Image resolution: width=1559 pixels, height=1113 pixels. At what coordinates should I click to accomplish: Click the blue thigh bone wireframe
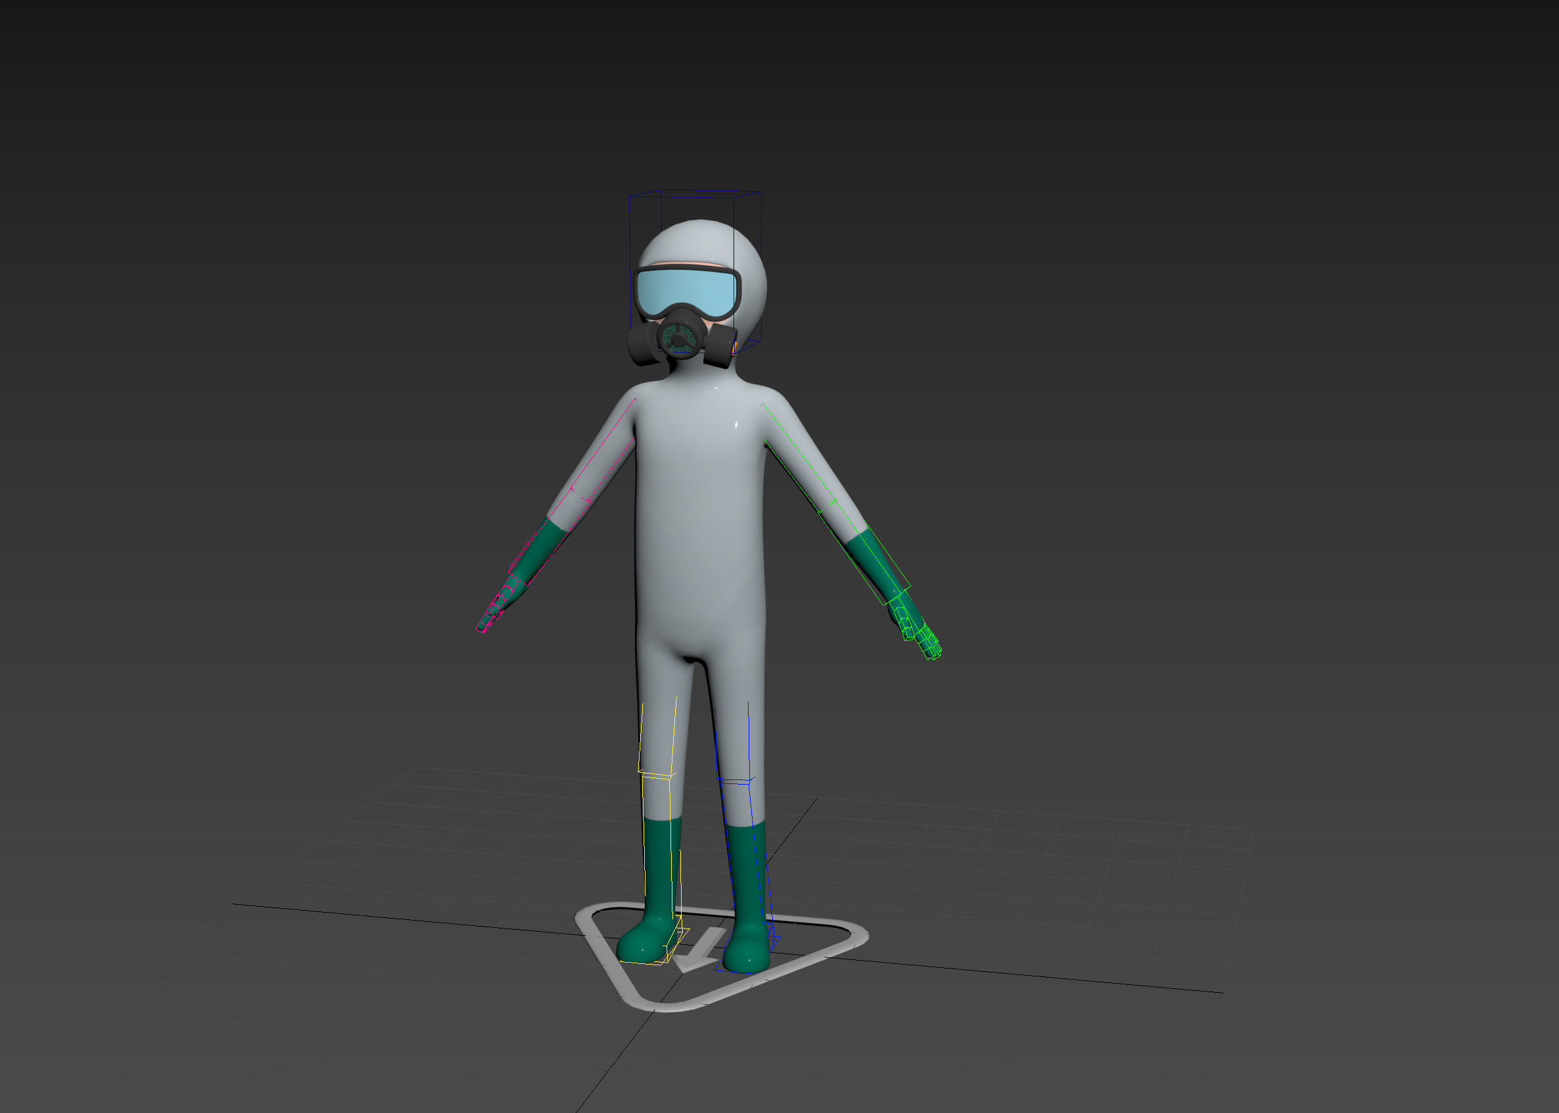click(x=734, y=743)
